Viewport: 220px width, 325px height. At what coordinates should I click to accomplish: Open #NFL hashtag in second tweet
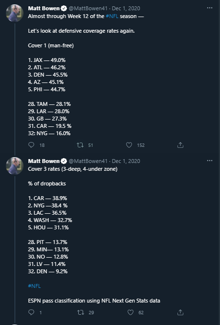coord(34,286)
